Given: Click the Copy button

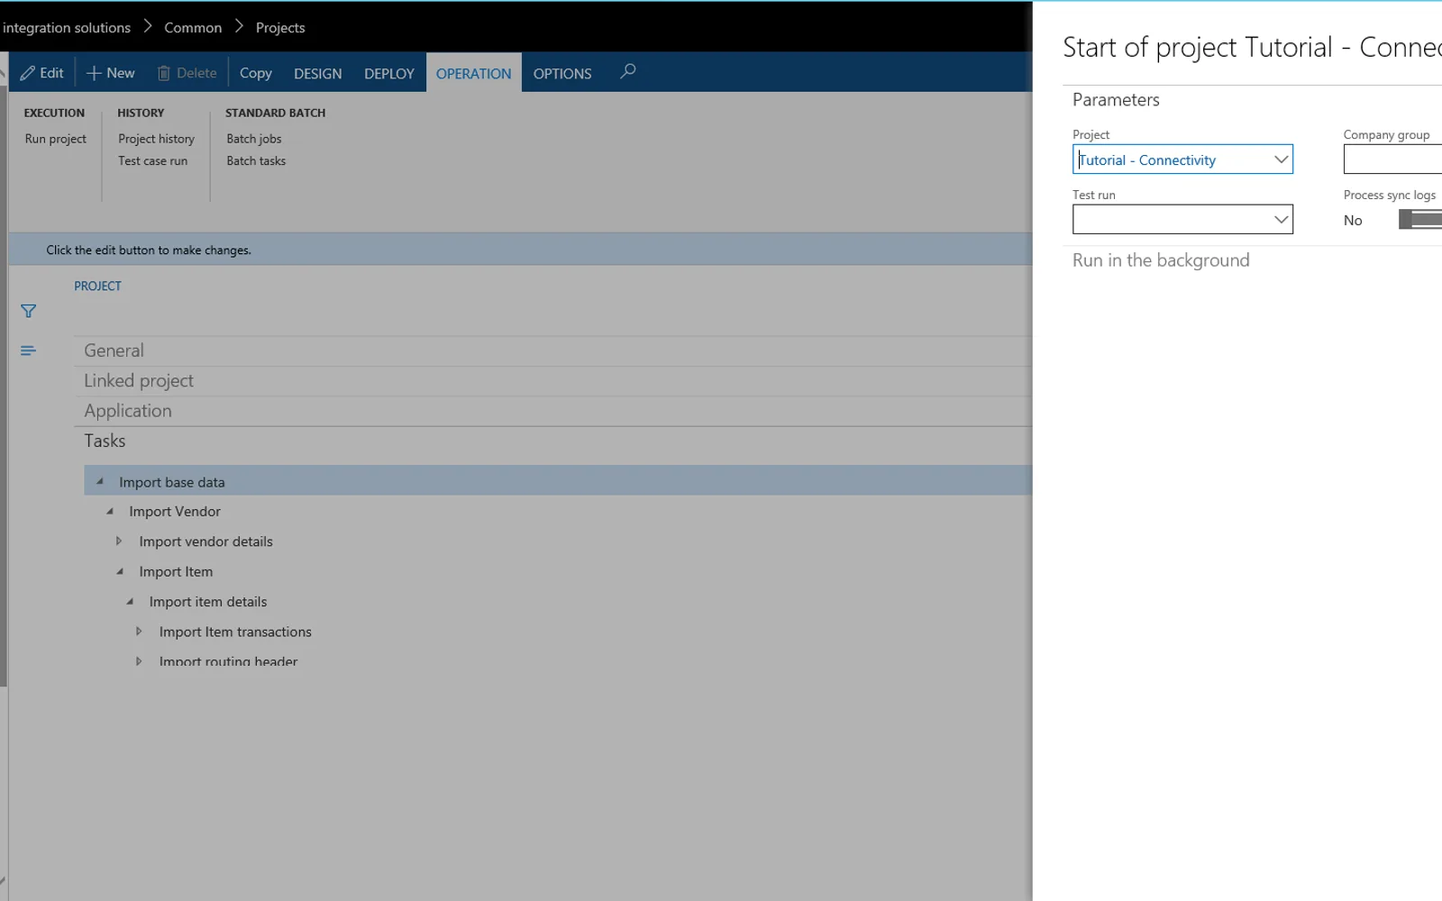Looking at the screenshot, I should 256,73.
